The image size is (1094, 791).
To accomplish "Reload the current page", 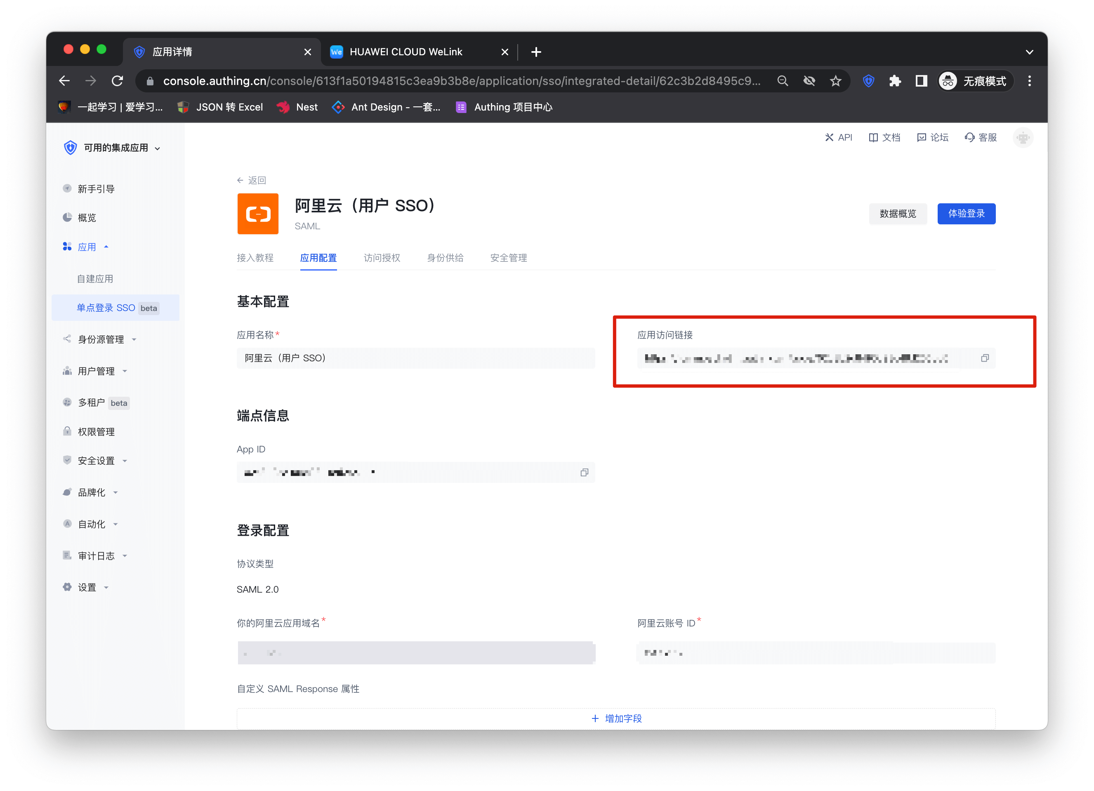I will click(x=117, y=81).
